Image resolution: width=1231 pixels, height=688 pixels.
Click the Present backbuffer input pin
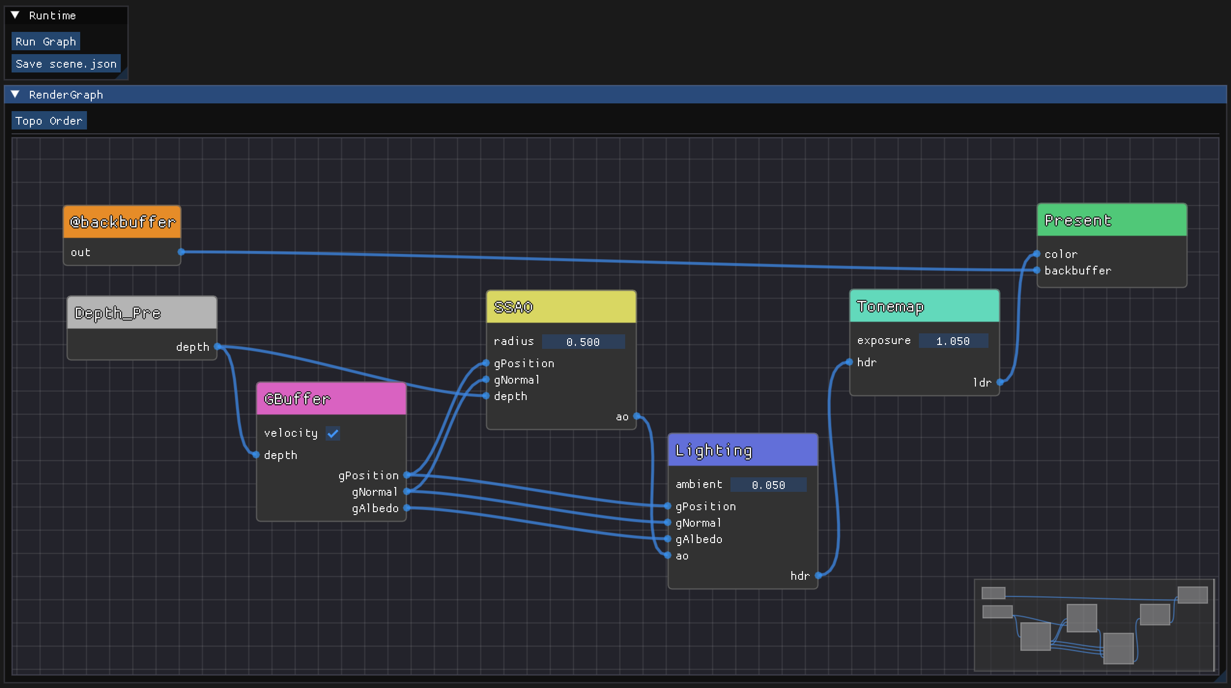1037,270
